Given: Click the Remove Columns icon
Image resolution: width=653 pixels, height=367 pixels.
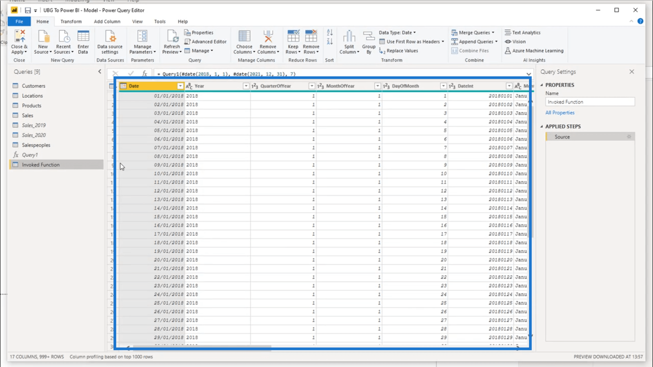Looking at the screenshot, I should [268, 36].
